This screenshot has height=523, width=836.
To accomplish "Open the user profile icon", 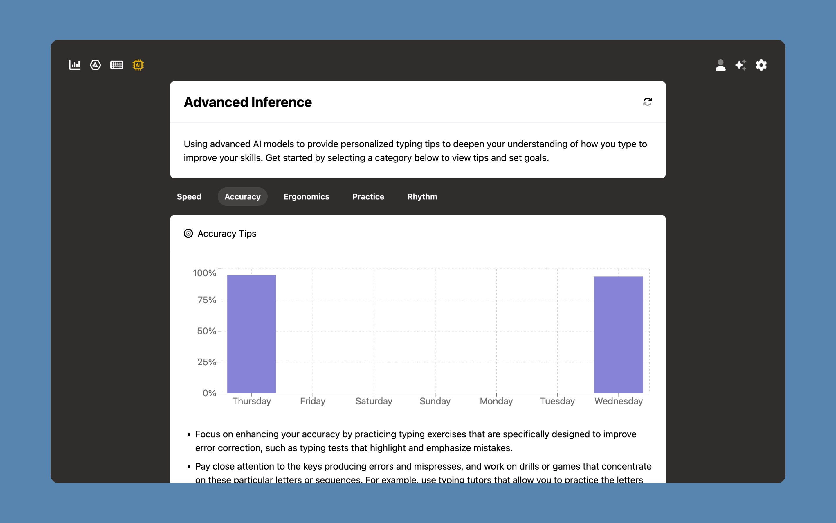I will (x=720, y=65).
